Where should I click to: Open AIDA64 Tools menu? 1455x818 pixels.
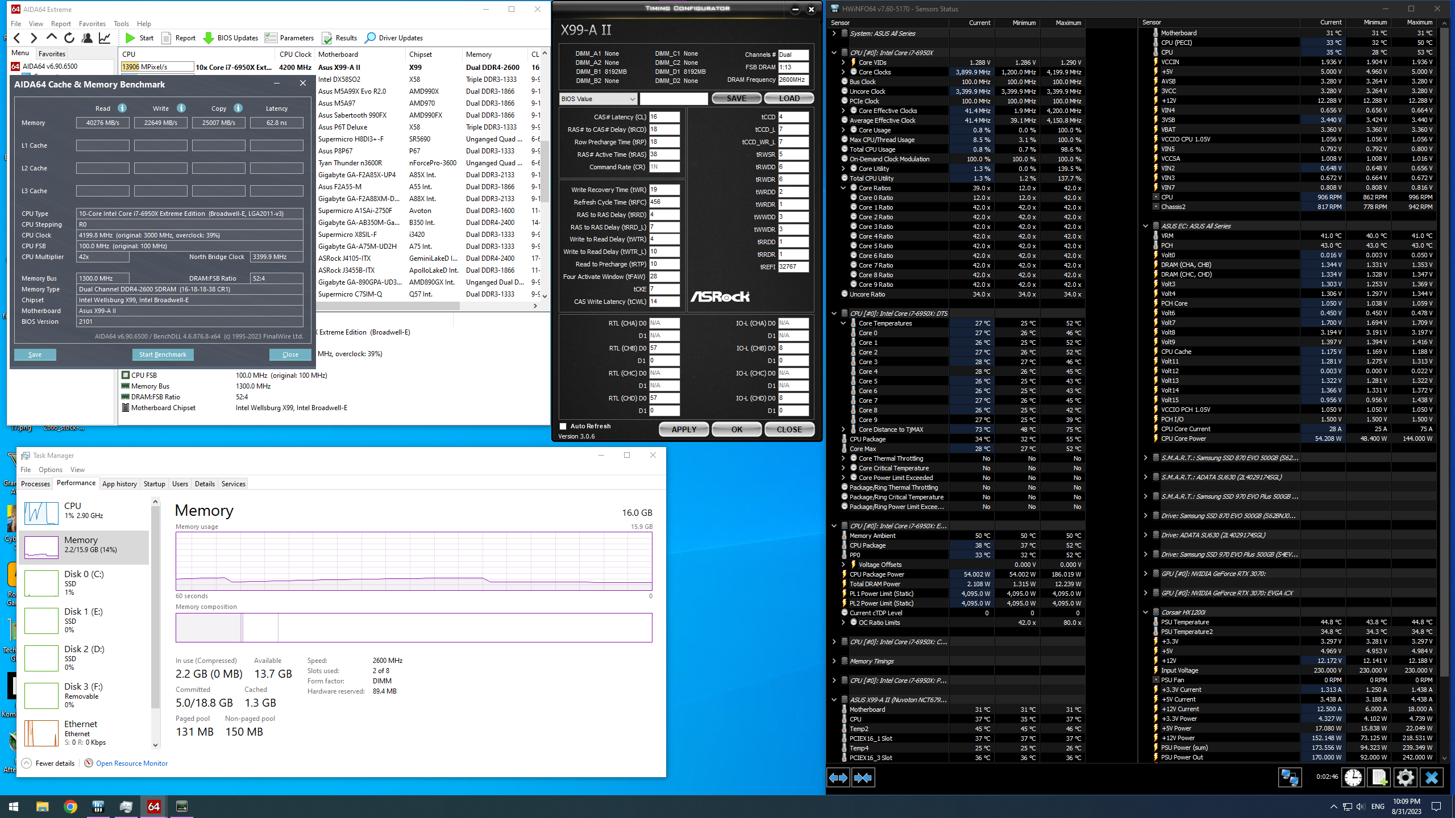121,24
